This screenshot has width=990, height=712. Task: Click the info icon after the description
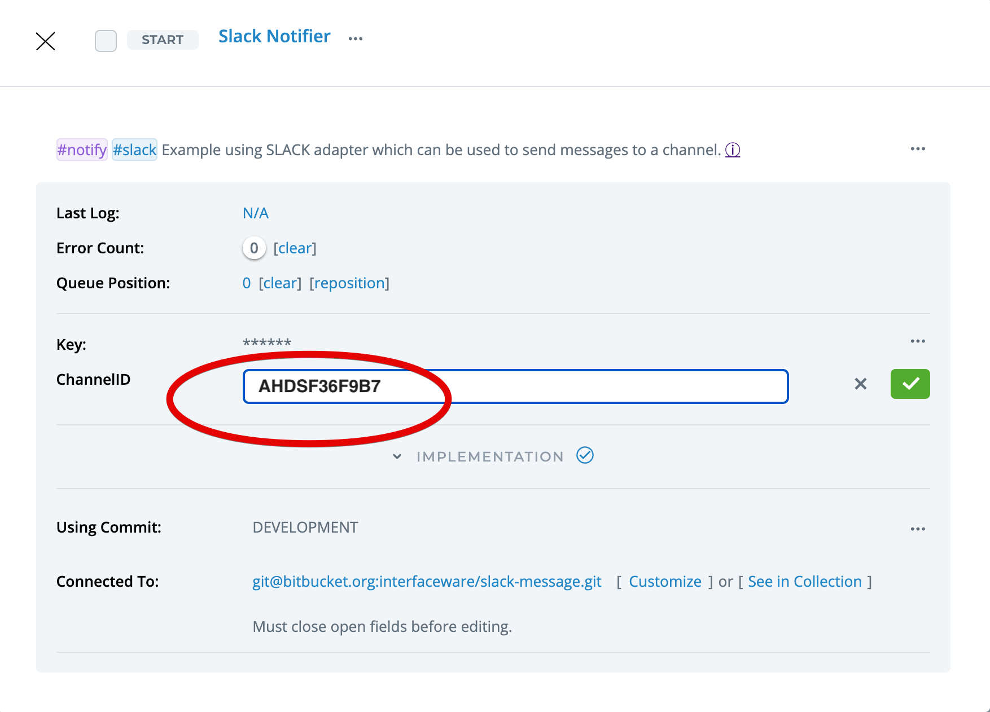click(x=733, y=150)
